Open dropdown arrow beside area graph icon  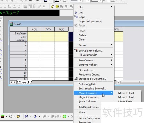pos(6,116)
